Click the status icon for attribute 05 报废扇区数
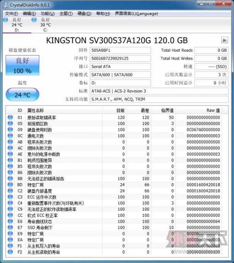 click(10, 123)
